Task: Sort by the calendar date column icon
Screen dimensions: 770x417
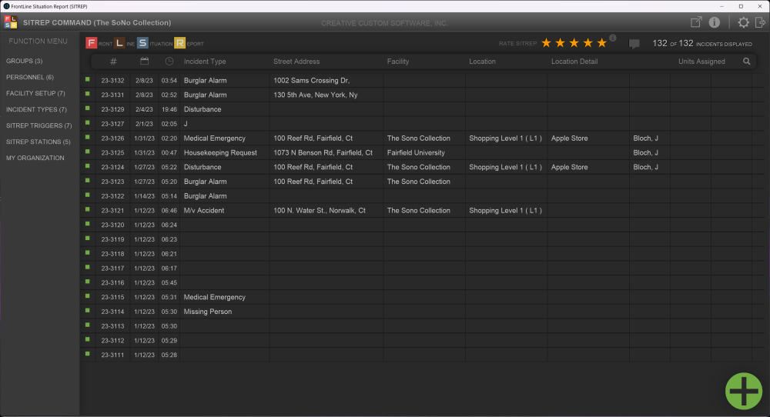Action: tap(144, 62)
